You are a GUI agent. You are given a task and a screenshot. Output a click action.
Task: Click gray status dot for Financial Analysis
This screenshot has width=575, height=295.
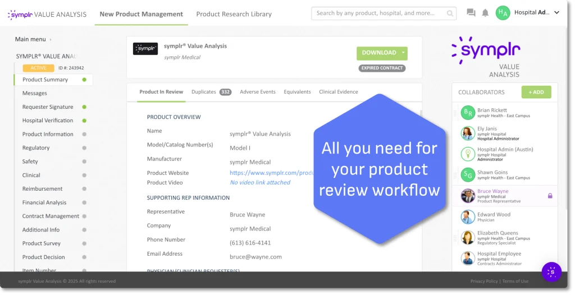(x=84, y=202)
